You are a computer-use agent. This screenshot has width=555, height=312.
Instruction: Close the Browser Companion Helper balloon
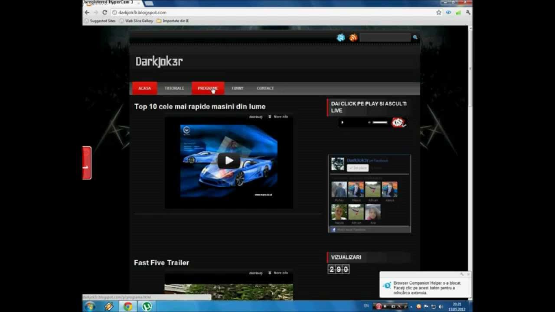pos(468,274)
